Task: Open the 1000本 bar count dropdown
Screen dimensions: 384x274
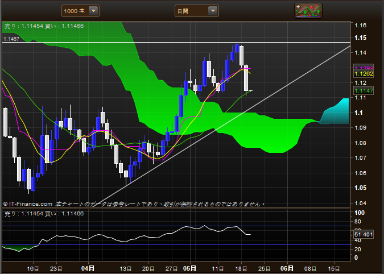Action: coord(80,11)
